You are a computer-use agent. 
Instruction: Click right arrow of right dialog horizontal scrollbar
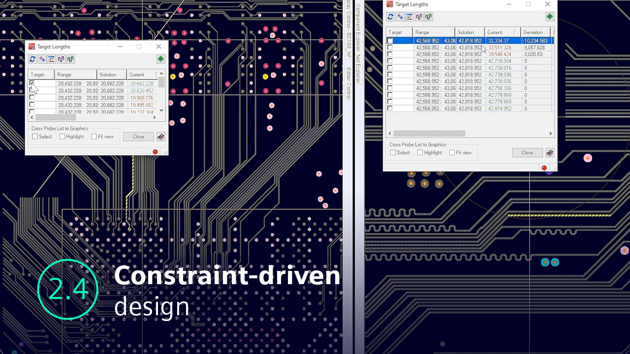[550, 133]
